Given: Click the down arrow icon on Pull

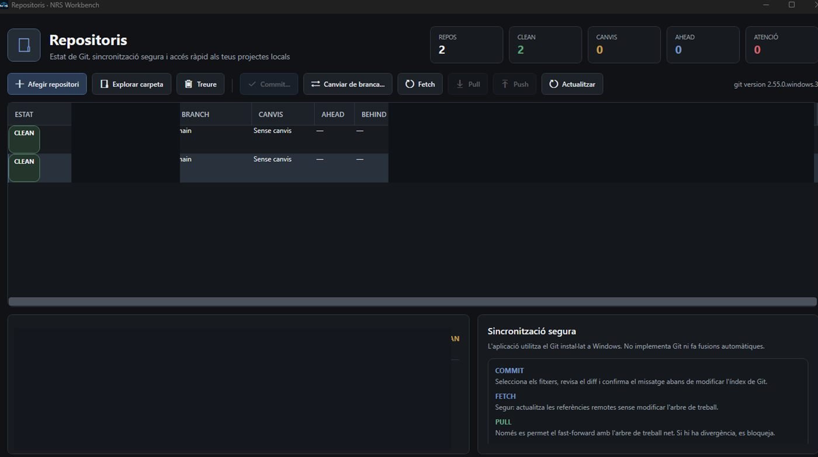Looking at the screenshot, I should pos(460,84).
